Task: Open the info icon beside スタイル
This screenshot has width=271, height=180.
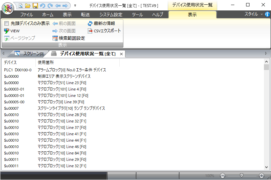Action: (267, 14)
